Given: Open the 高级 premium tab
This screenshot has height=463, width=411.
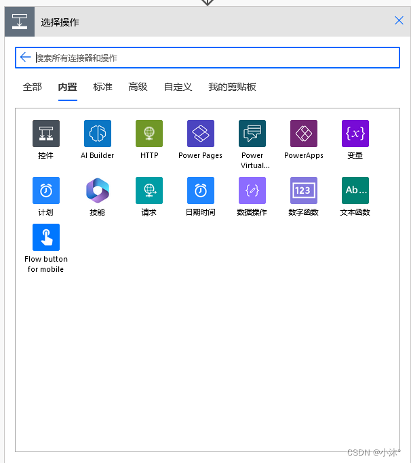Looking at the screenshot, I should pos(138,87).
